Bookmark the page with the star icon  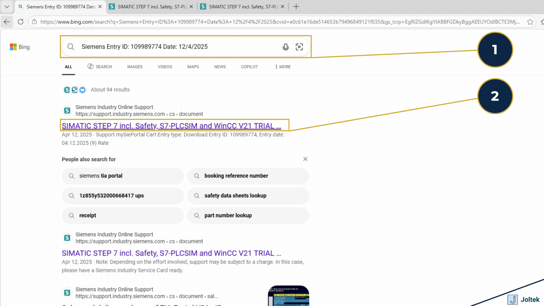pyautogui.click(x=530, y=22)
